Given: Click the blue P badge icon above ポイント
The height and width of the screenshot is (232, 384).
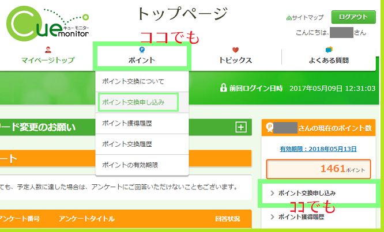Looking at the screenshot, I should [x=142, y=50].
